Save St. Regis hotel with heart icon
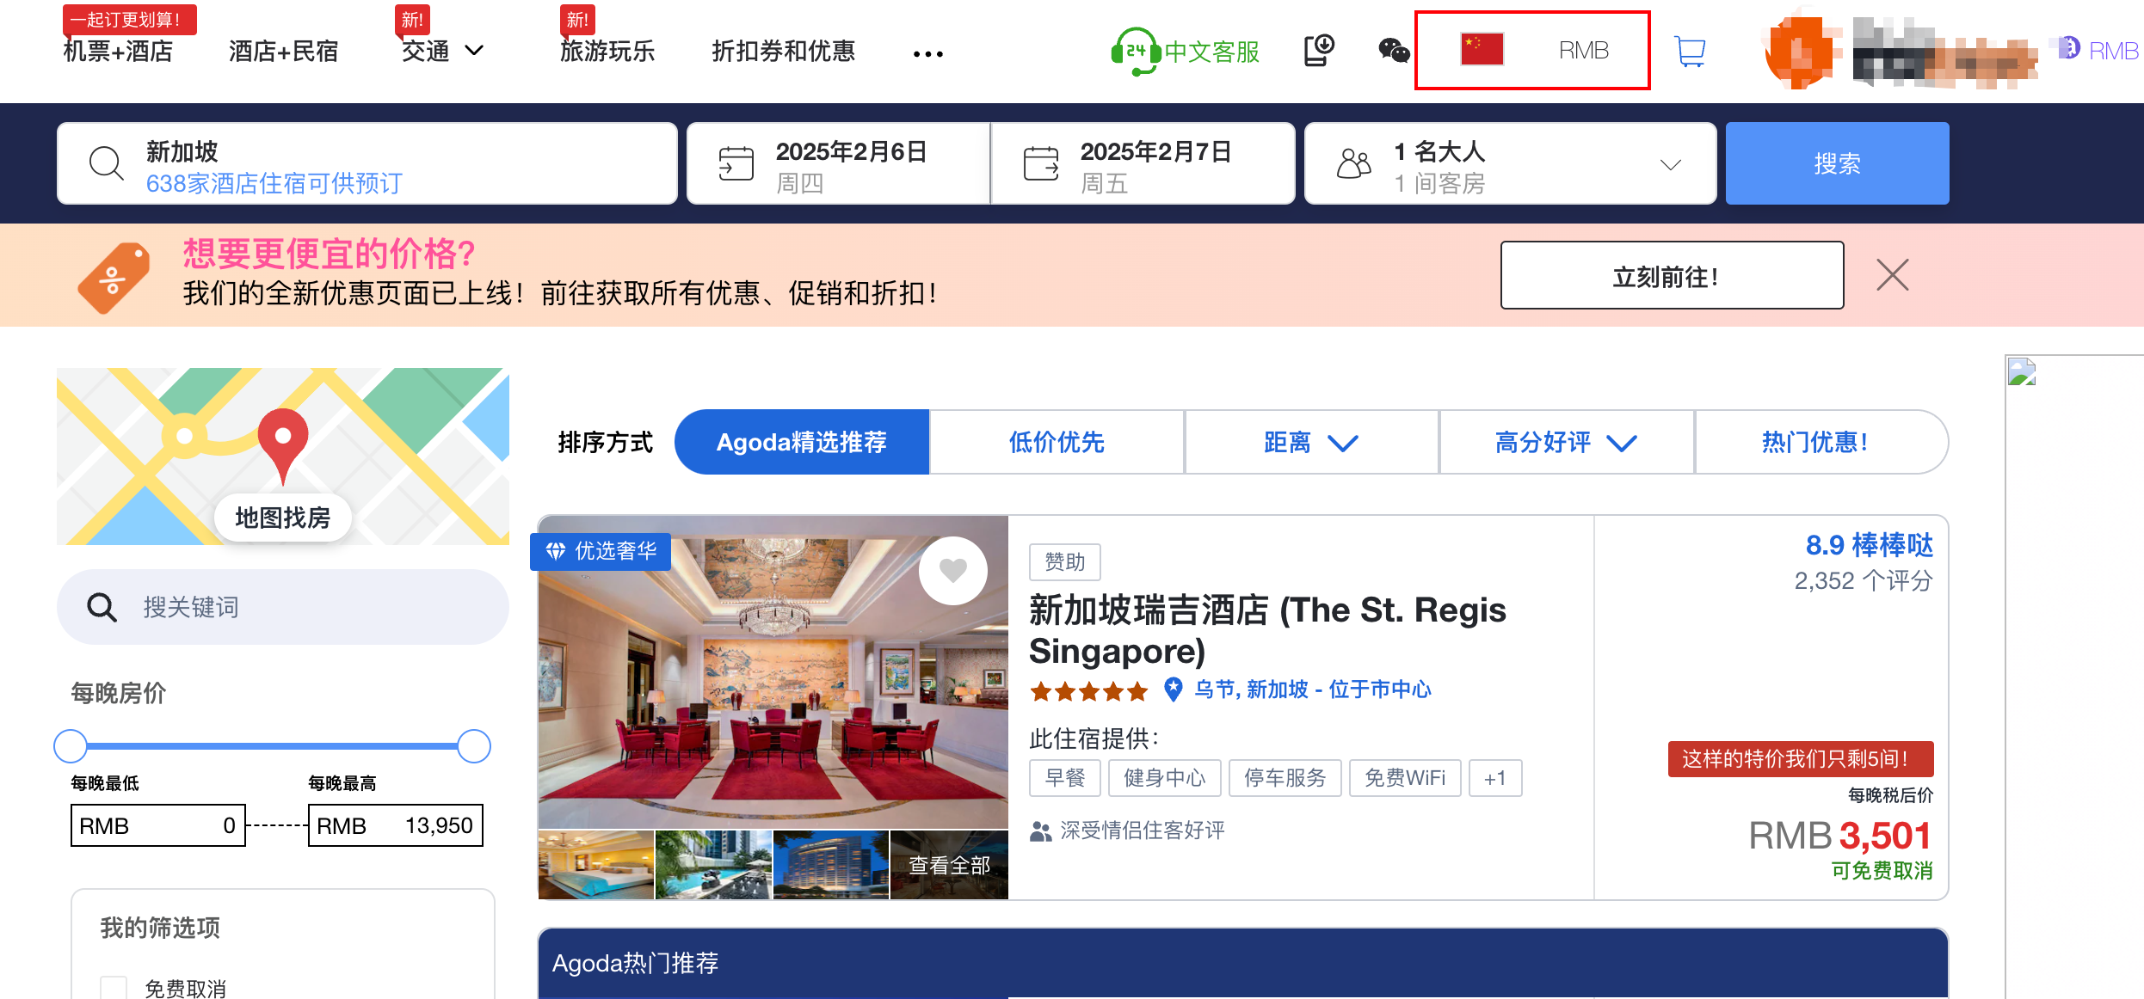2144x999 pixels. [953, 570]
